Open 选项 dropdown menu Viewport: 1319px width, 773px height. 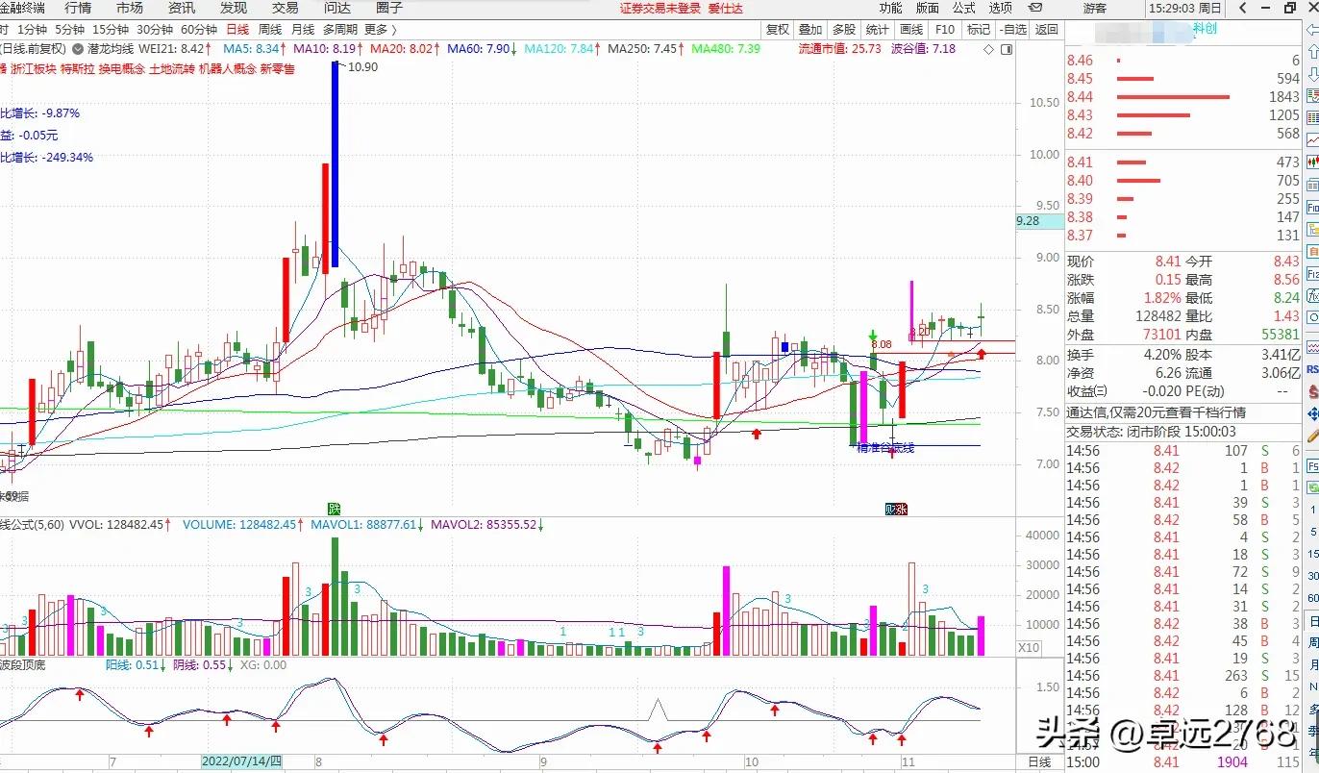[1001, 8]
